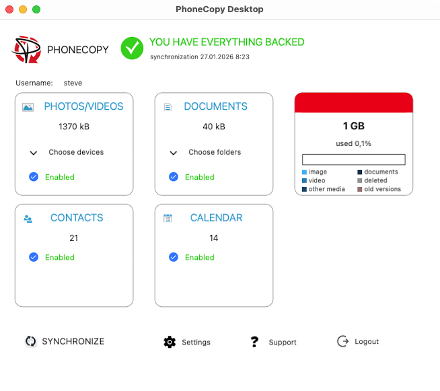Click the Documents page icon
Image resolution: width=440 pixels, height=391 pixels.
pos(168,107)
